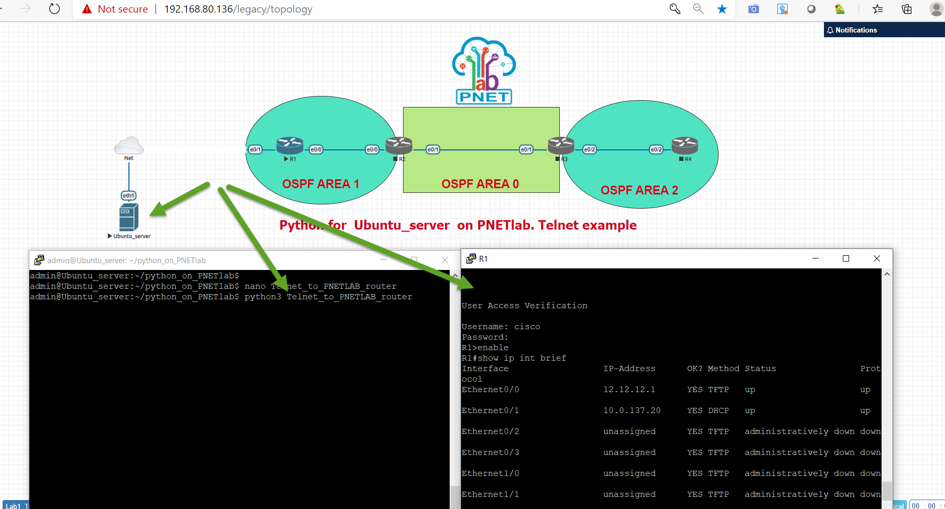
Task: Click the camera screenshot extension icon
Action: [x=753, y=9]
